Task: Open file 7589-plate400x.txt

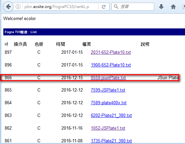Action: point(109,103)
